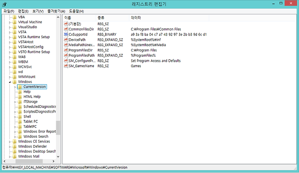299x173 pixels.
Task: Click the icon beside the (기본값) entry
Action: (x=66, y=24)
